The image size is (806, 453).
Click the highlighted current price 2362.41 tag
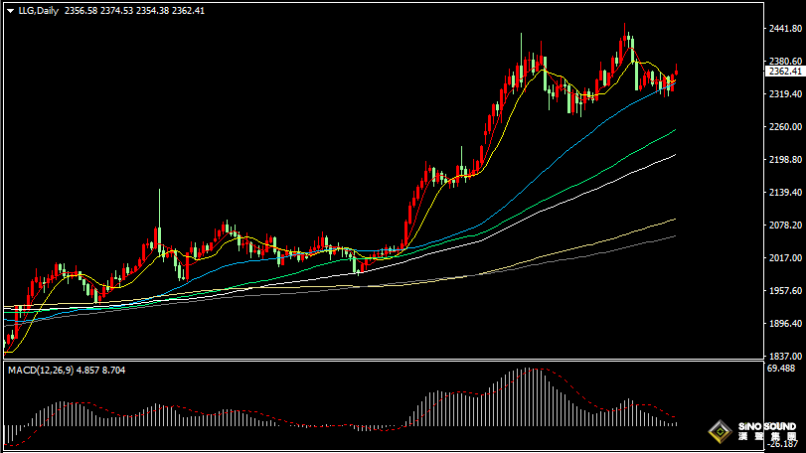(x=784, y=72)
